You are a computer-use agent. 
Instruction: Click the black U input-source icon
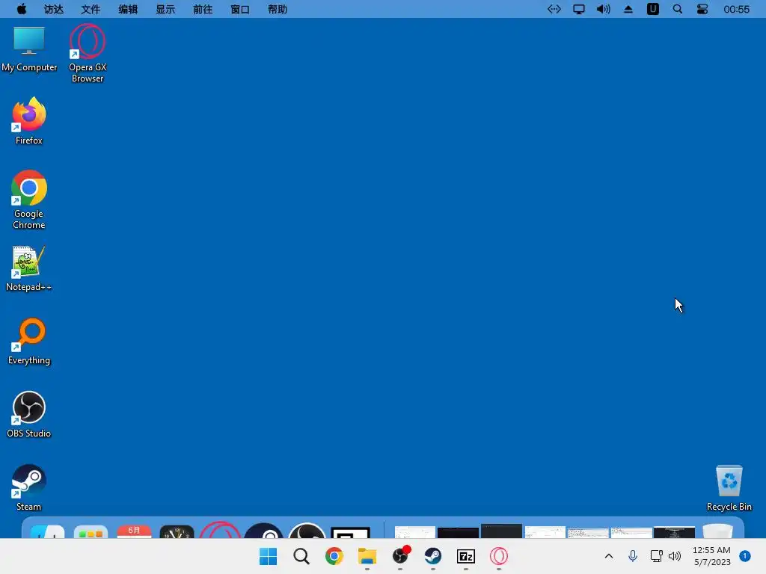coord(652,9)
